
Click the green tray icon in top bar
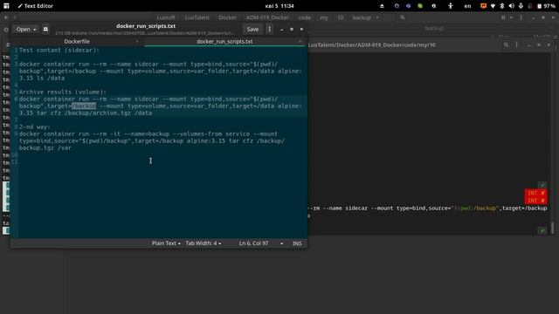click(420, 6)
